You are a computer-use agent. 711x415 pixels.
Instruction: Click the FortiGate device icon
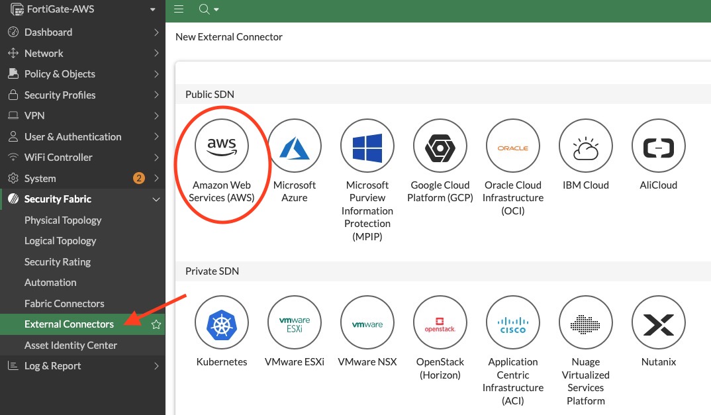[x=17, y=9]
